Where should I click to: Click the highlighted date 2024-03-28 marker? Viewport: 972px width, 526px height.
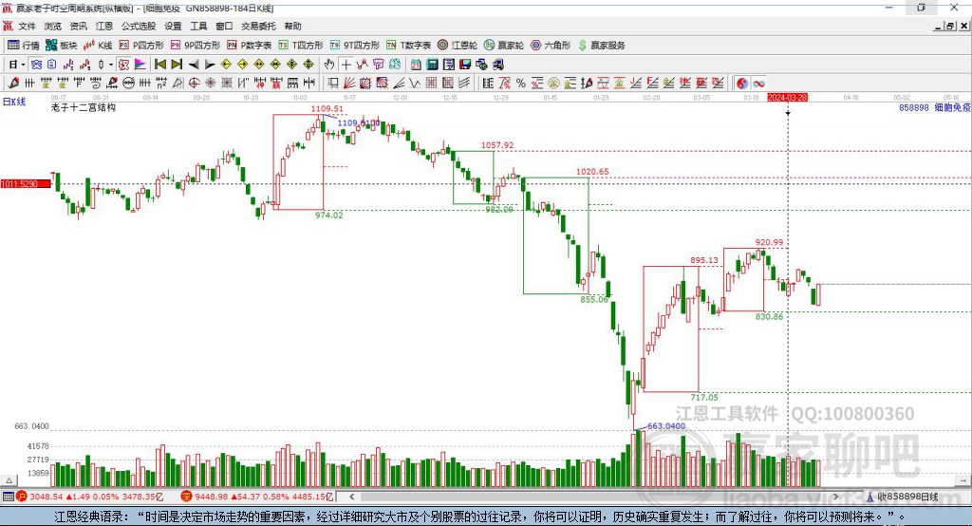point(787,98)
